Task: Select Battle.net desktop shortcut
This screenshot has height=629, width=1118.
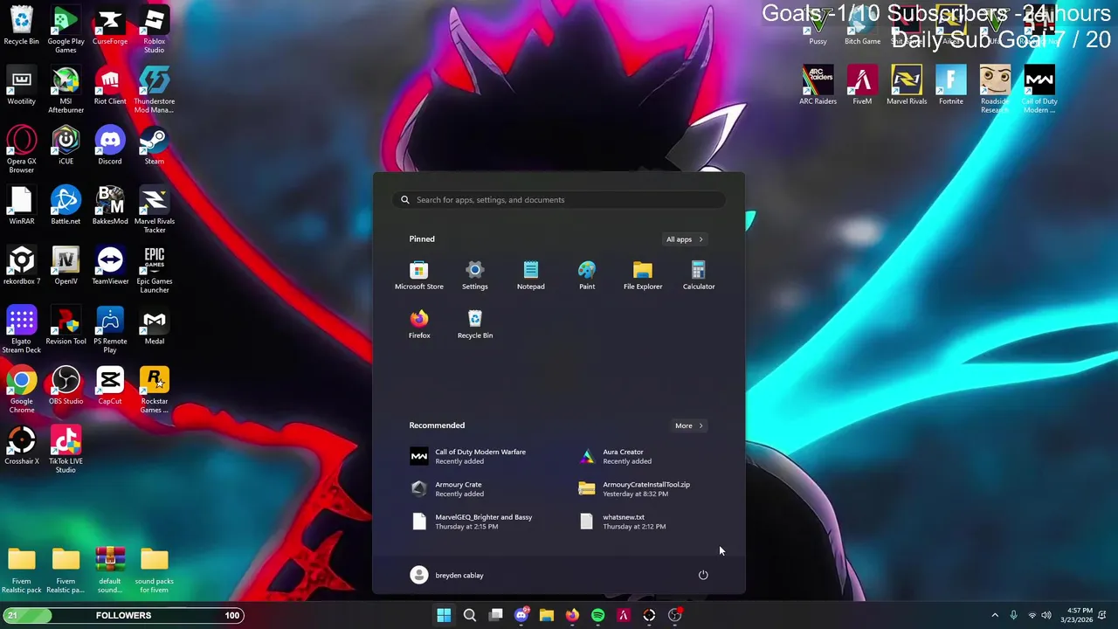Action: pyautogui.click(x=66, y=205)
